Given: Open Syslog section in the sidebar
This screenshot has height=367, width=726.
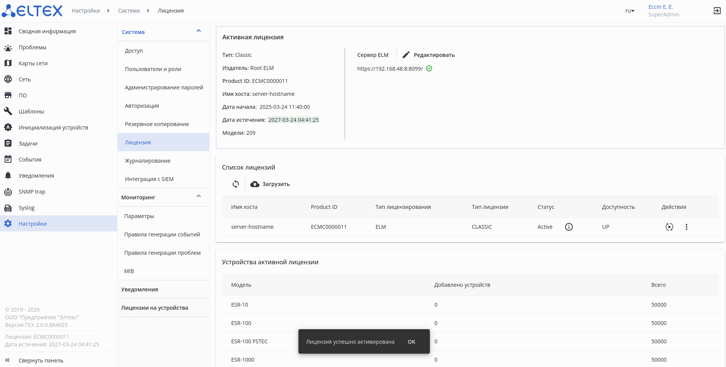Looking at the screenshot, I should click(26, 208).
